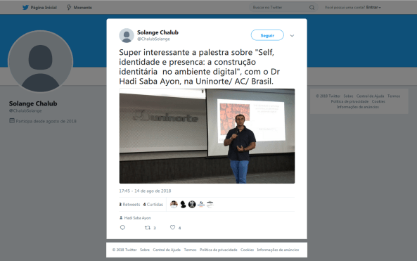The image size is (417, 261).
Task: Click the first liker's avatar
Action: click(174, 204)
